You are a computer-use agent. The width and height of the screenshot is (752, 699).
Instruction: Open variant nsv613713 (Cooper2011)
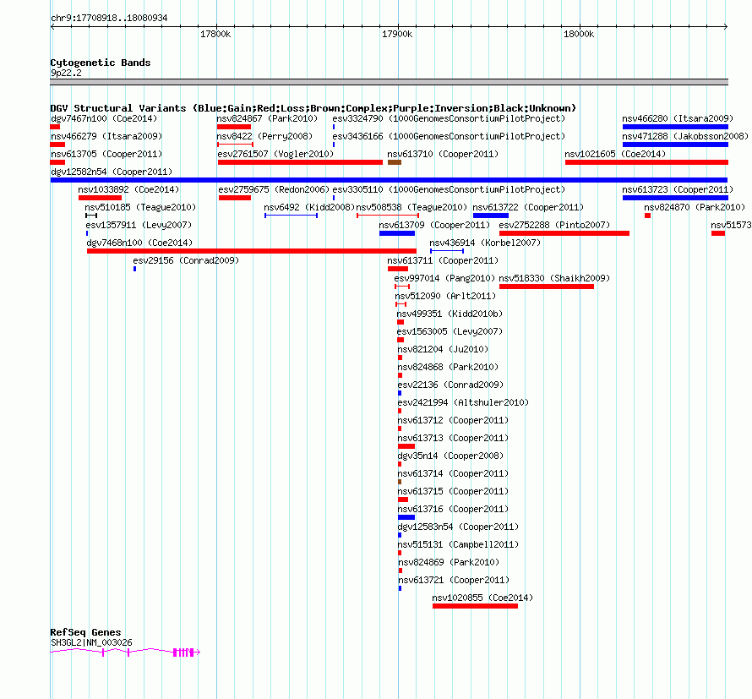tap(453, 438)
